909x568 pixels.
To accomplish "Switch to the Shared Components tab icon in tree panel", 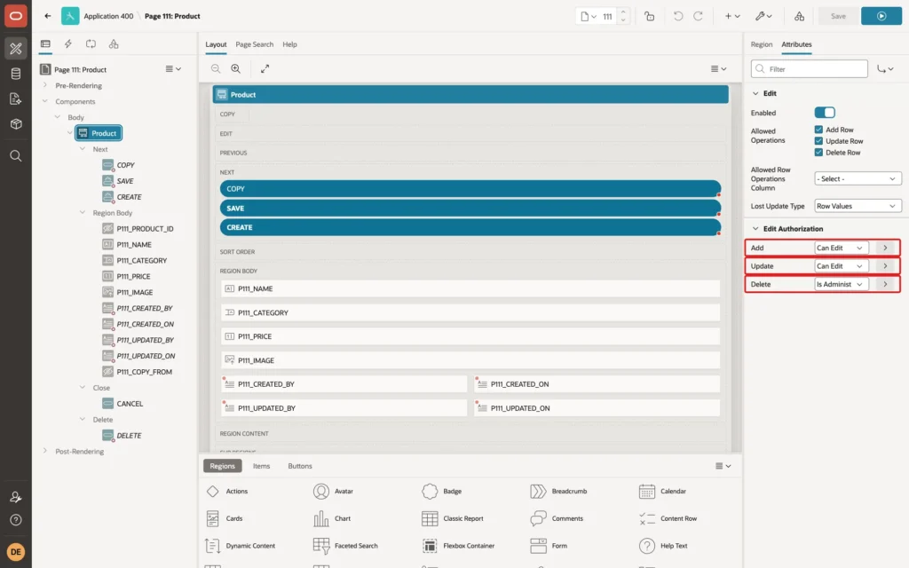I will click(x=114, y=44).
